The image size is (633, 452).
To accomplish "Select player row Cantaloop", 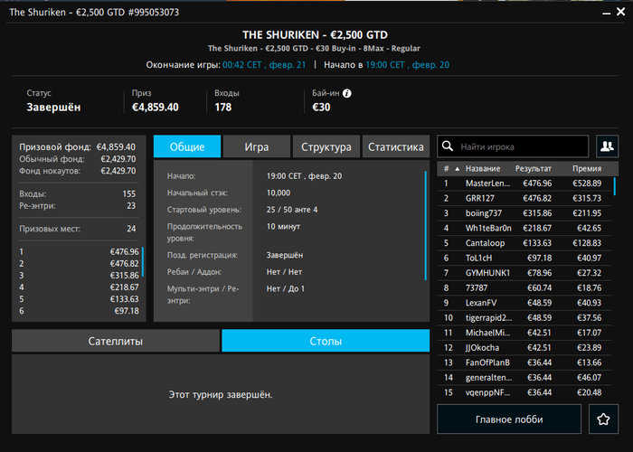I will pyautogui.click(x=524, y=243).
